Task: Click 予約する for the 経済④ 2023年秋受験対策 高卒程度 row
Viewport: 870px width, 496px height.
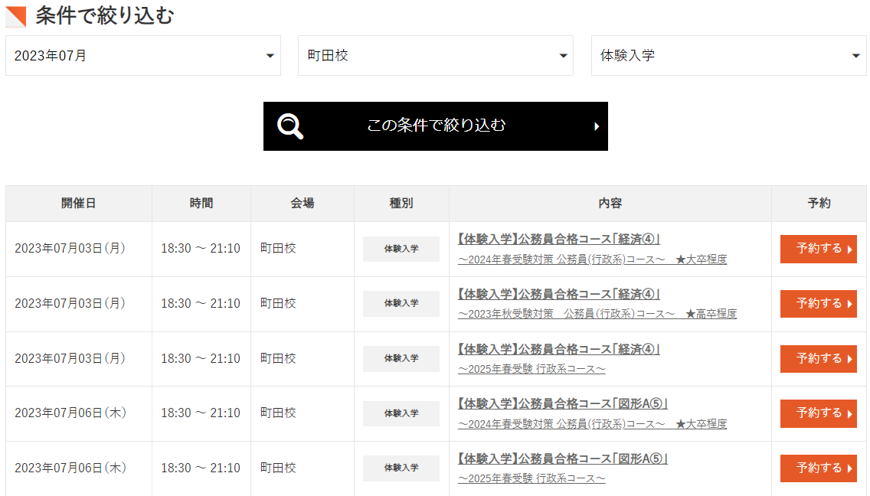Action: (x=819, y=303)
